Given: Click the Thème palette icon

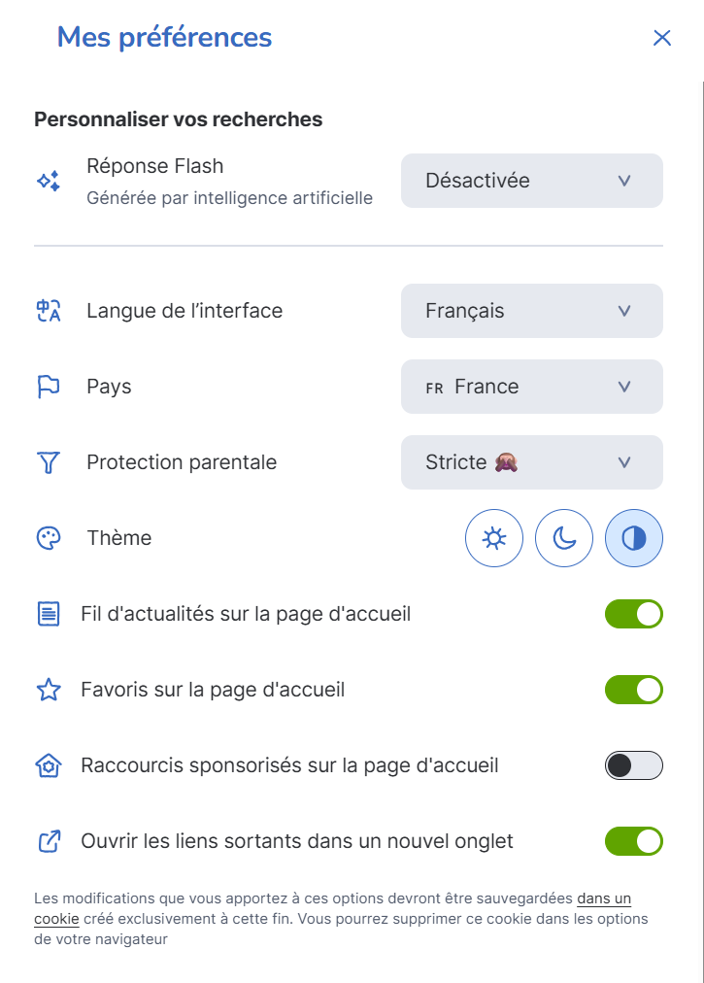Looking at the screenshot, I should 49,538.
